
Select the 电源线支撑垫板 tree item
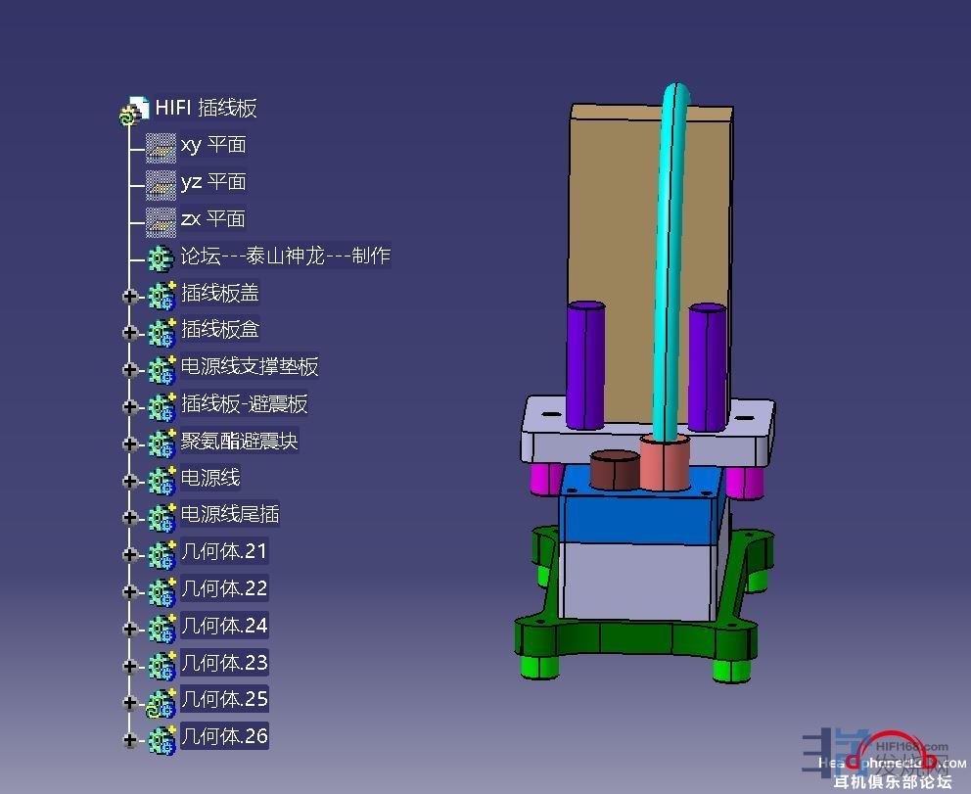(x=250, y=367)
